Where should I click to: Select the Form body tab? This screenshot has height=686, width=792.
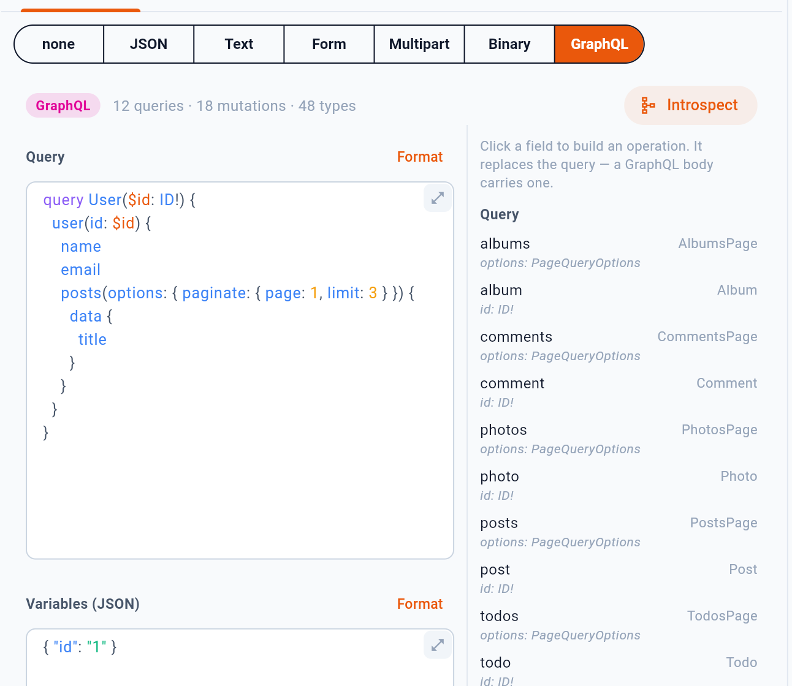(x=329, y=44)
